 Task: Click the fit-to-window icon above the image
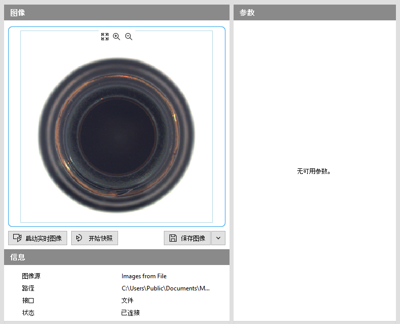(x=105, y=37)
